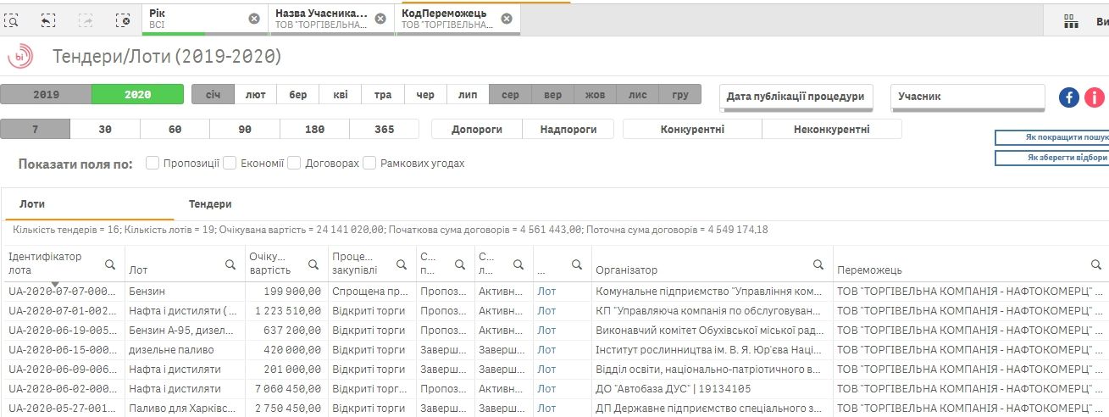Click the bi logo icon
Viewport: 1109px width, 417px height.
(x=19, y=57)
